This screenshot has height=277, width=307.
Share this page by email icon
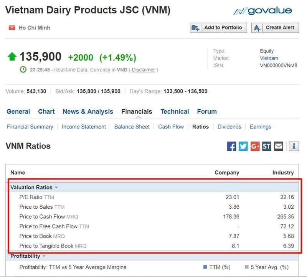[279, 146]
